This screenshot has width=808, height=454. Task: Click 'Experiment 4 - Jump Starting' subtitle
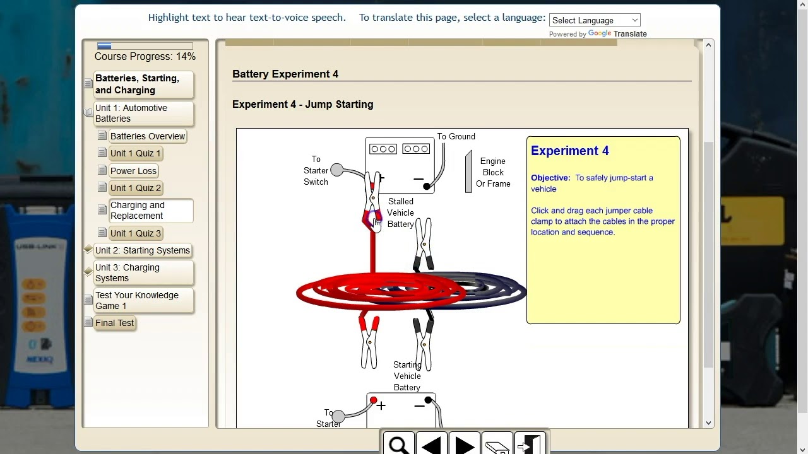(x=303, y=104)
